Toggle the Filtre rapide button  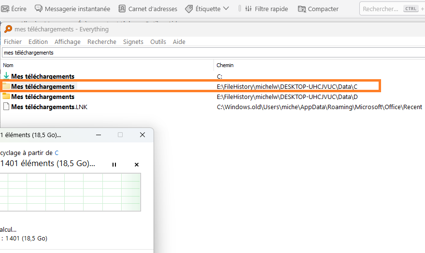(x=267, y=9)
